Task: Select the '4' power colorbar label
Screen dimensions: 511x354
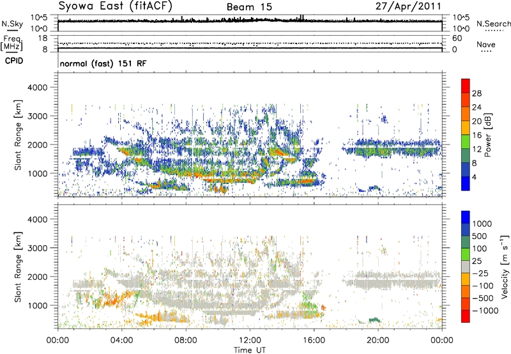Action: point(474,178)
